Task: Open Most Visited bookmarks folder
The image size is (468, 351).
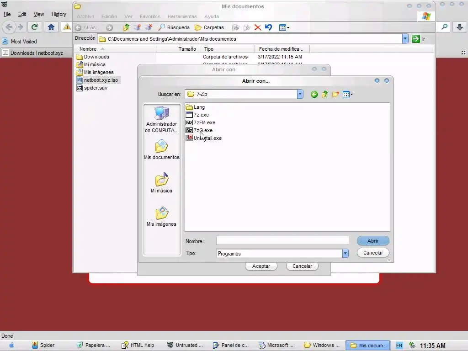Action: (19, 42)
